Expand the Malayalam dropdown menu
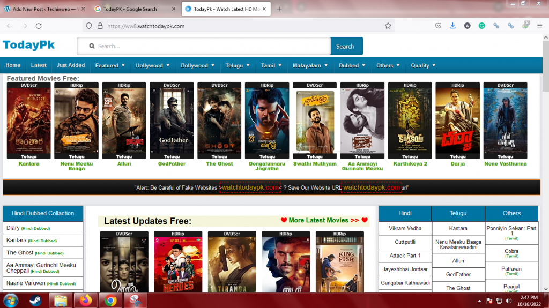 point(310,65)
